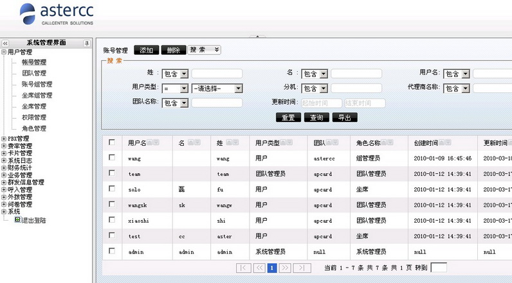Image resolution: width=512 pixels, height=283 pixels.
Task: Open the 用户类型 operator dropdown
Action: click(175, 89)
